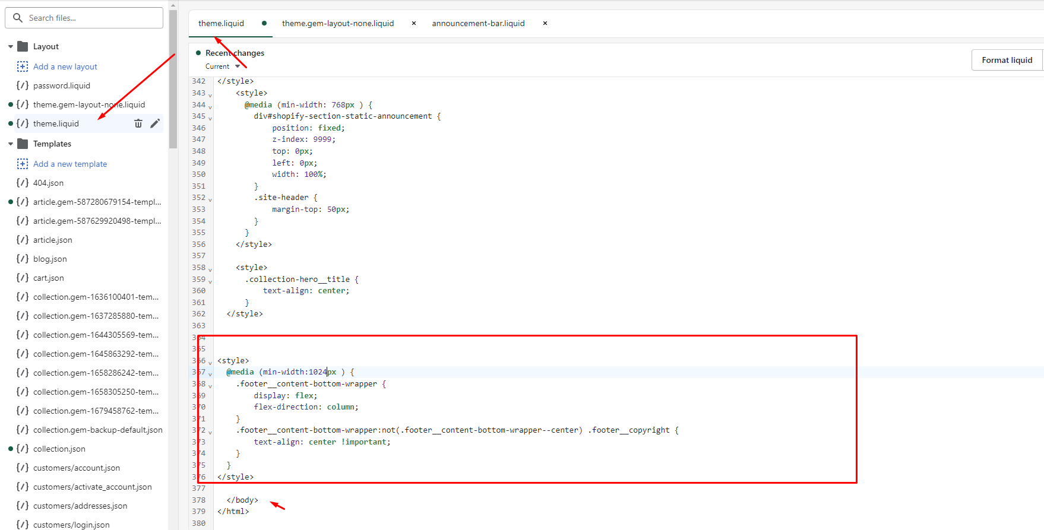
Task: Click Add a new template link
Action: click(70, 164)
